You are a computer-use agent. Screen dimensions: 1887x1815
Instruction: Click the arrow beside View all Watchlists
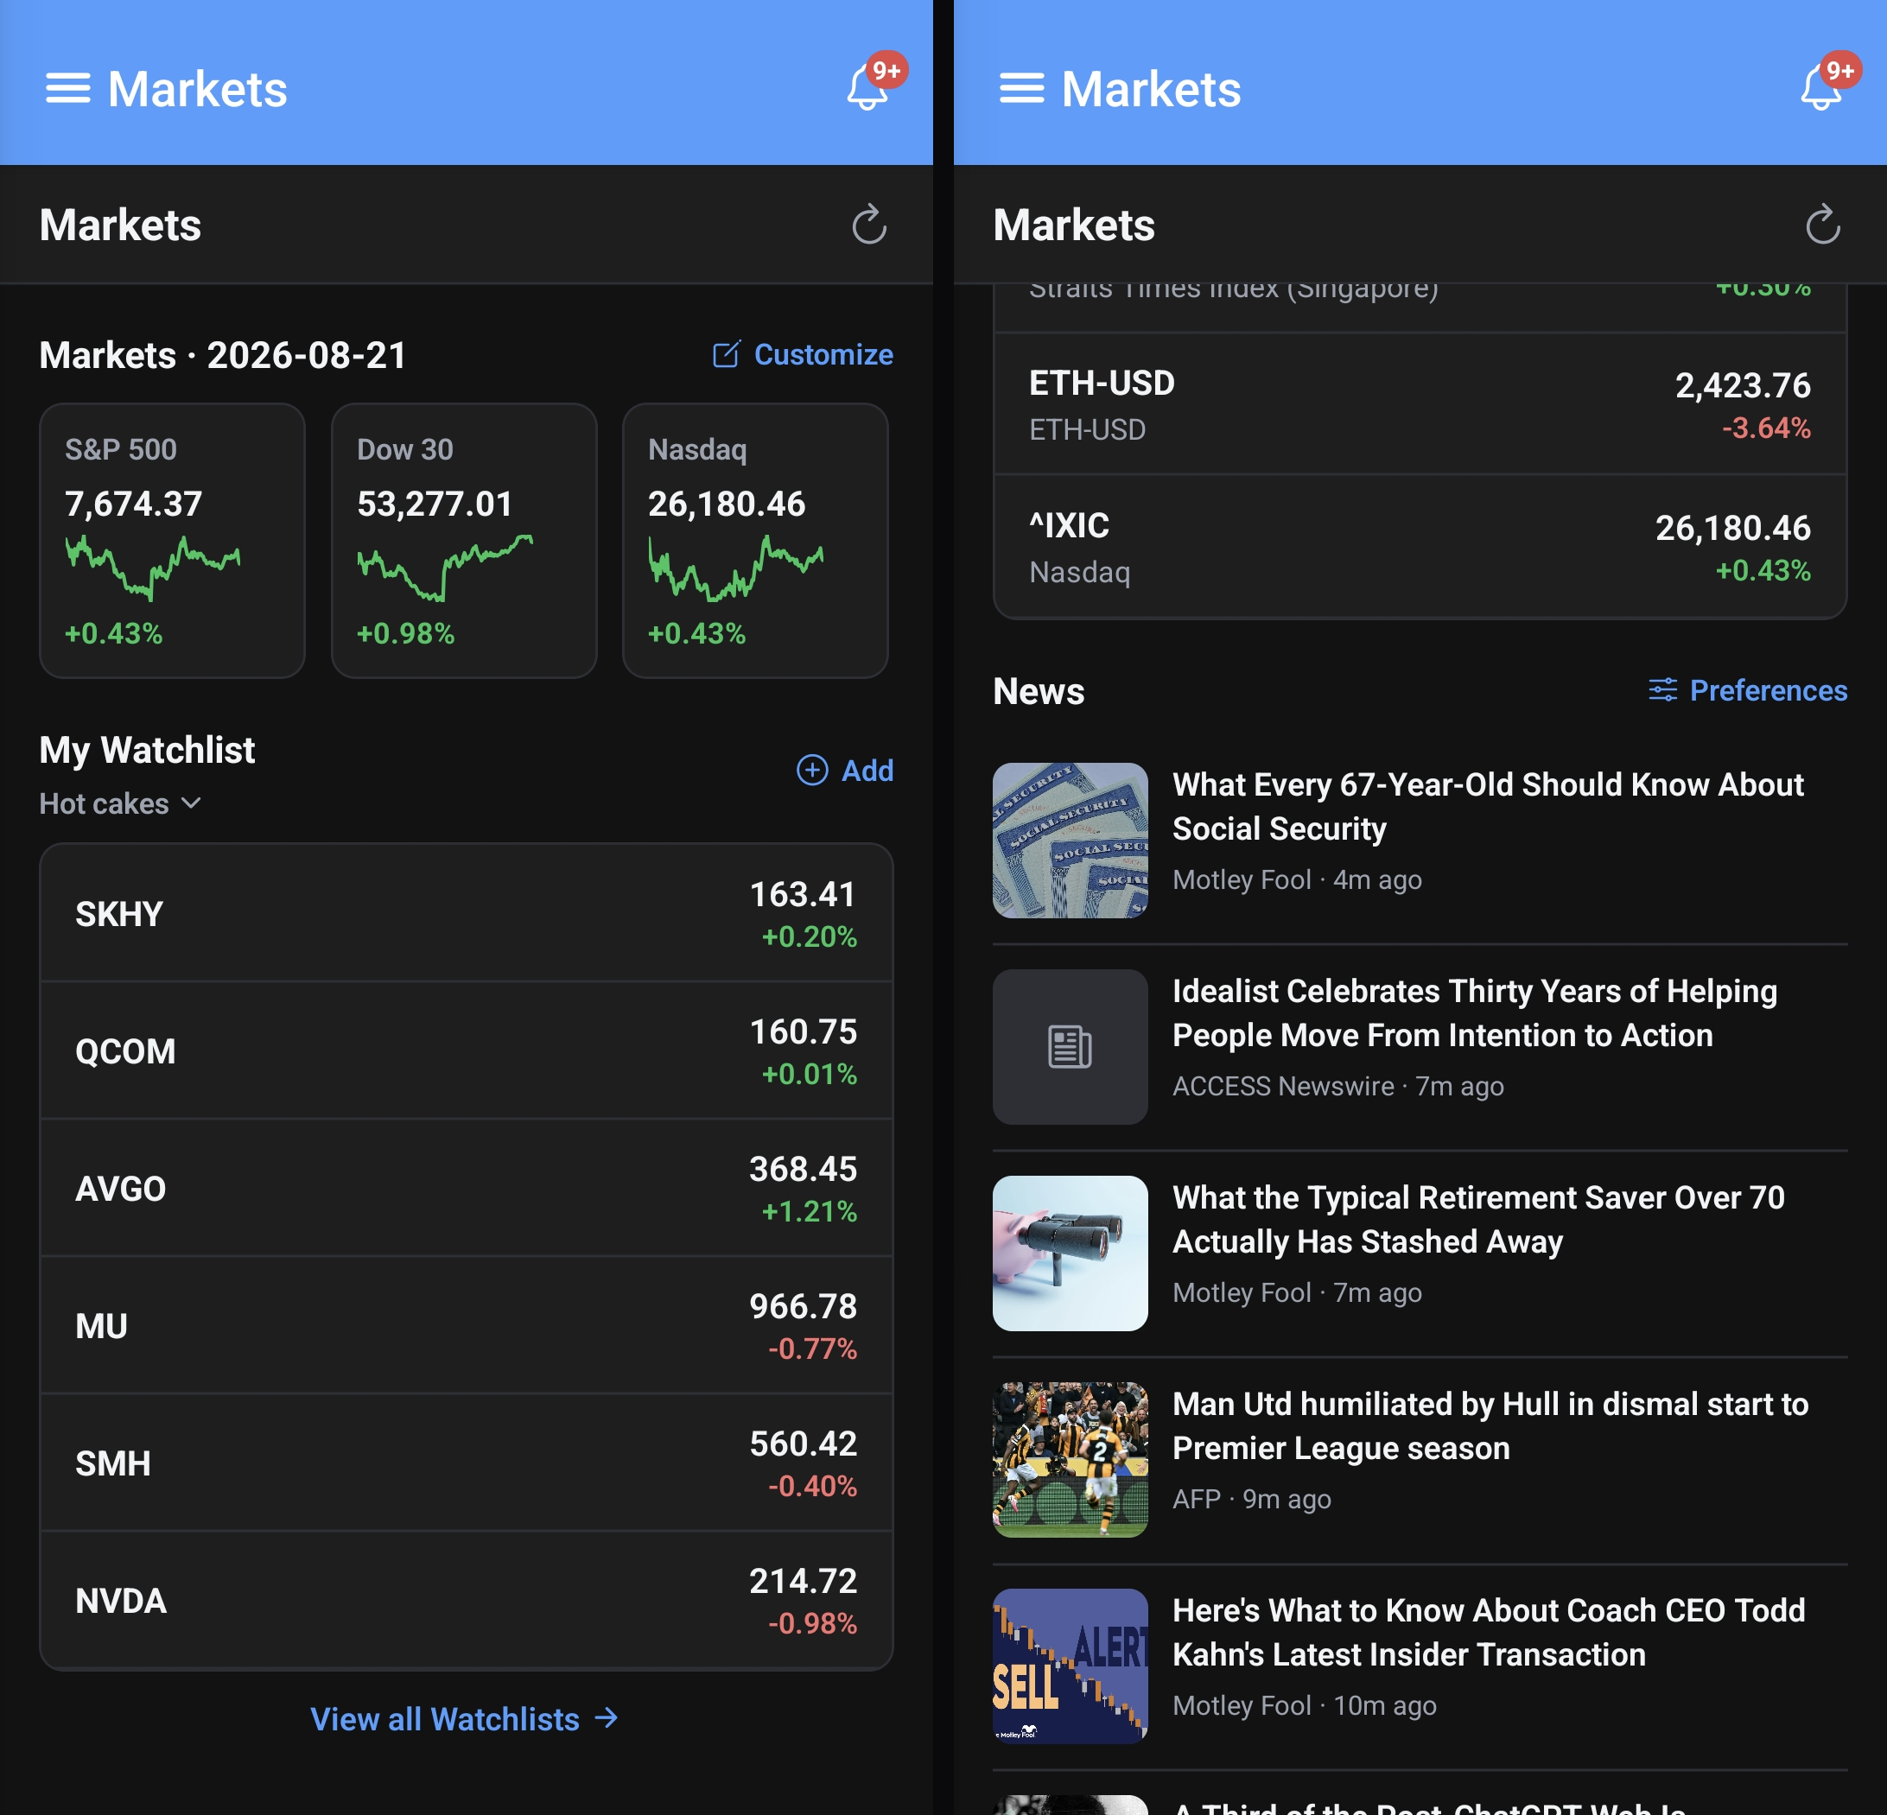[x=607, y=1717]
